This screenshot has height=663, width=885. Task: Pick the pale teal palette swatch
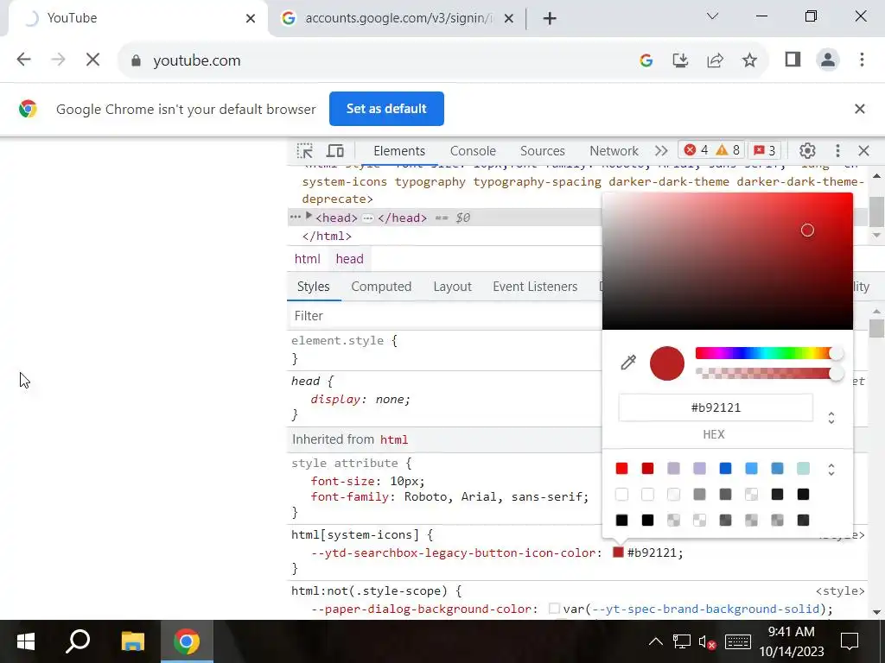(803, 469)
